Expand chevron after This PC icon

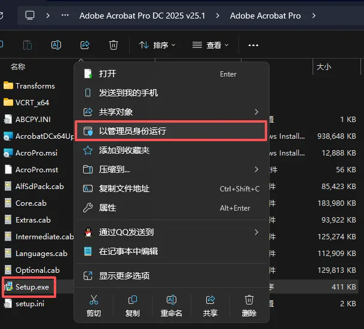(x=48, y=16)
